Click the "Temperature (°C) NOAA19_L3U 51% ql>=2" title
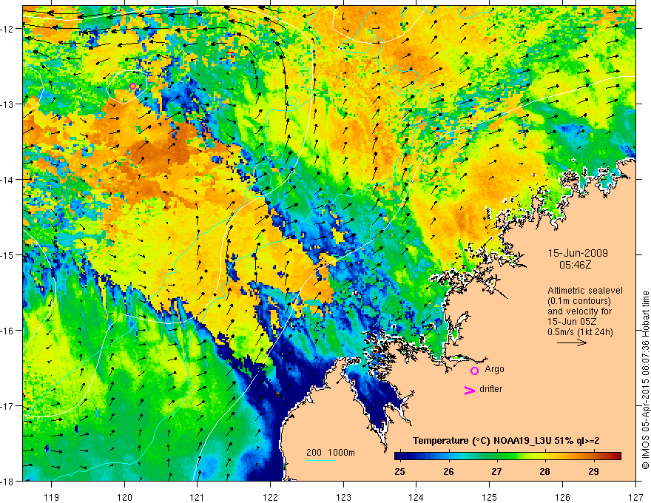The image size is (651, 503). (506, 441)
